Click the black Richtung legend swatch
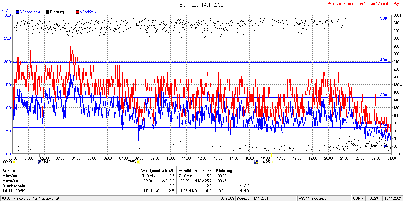Image resolution: width=404 pixels, height=202 pixels. coord(47,12)
